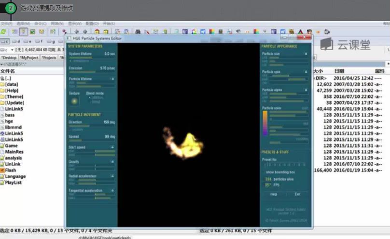390x239 pixels.
Task: Toggle the Particle lifetime lock icon
Action: point(112,79)
